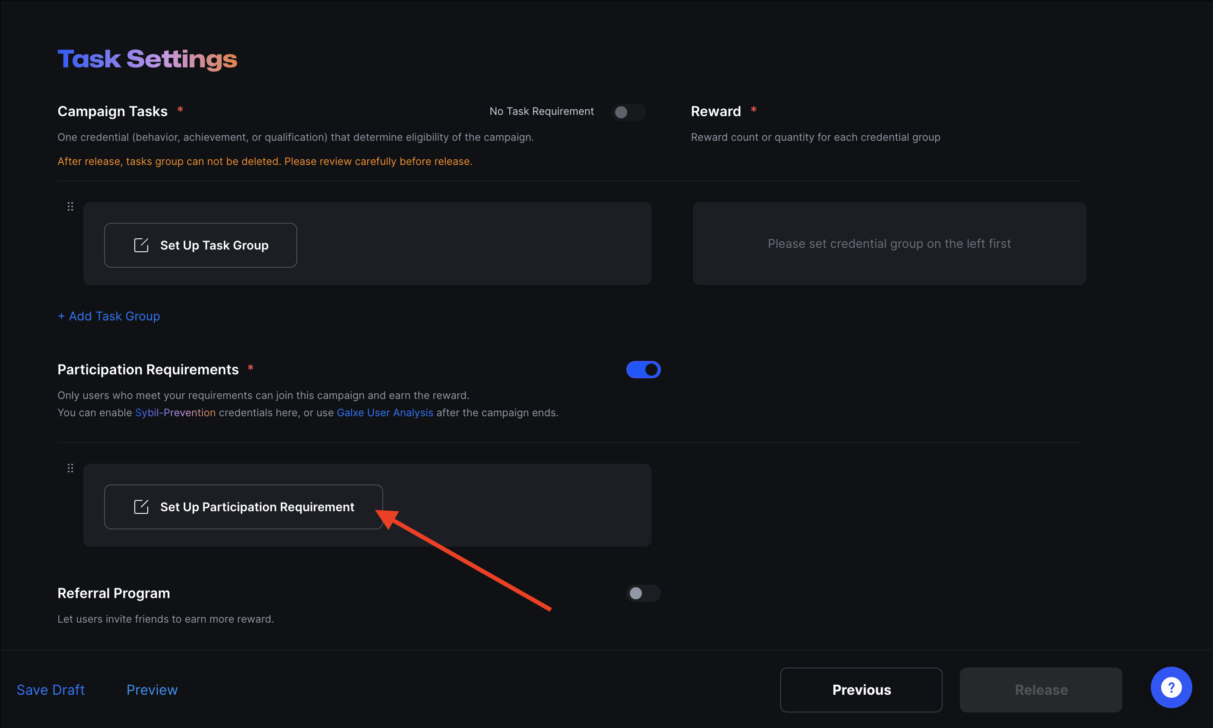
Task: Click the Add Task Group label
Action: click(108, 315)
